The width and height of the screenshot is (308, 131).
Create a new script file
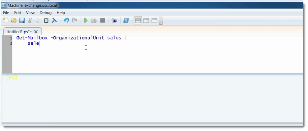[x=6, y=21]
